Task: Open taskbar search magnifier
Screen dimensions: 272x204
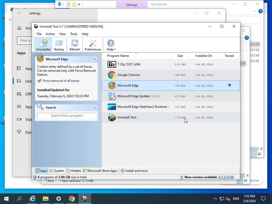Action: tap(19, 199)
